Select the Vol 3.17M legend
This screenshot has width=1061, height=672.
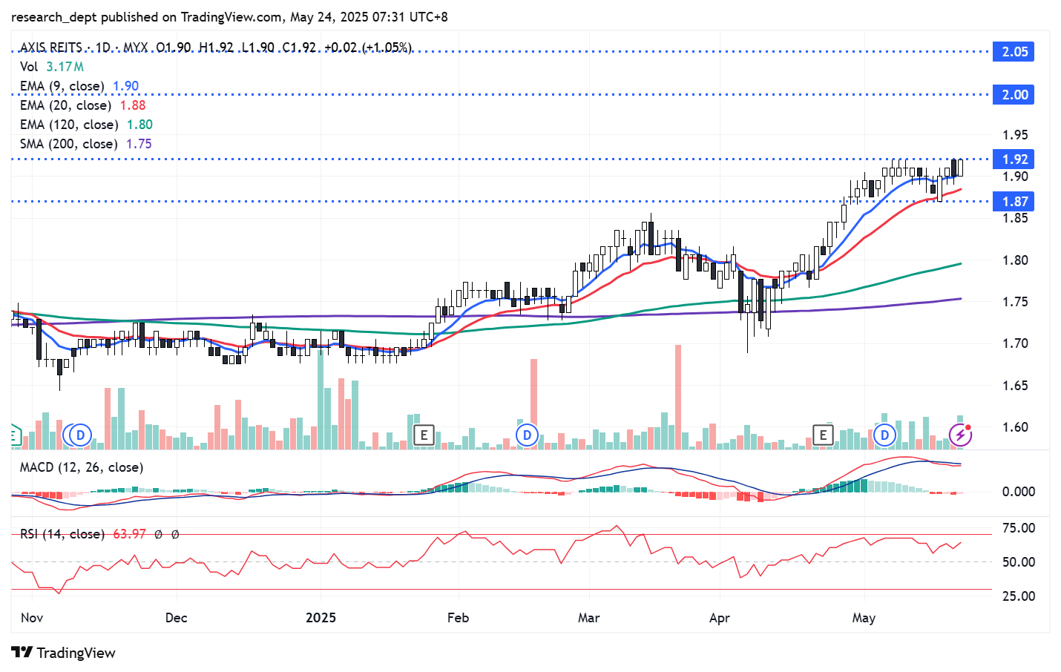pos(51,67)
